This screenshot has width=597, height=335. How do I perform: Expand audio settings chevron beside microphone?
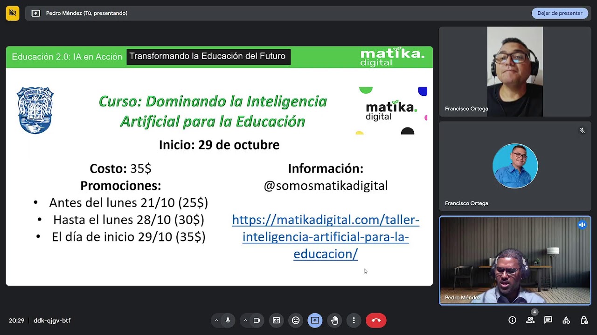click(216, 320)
